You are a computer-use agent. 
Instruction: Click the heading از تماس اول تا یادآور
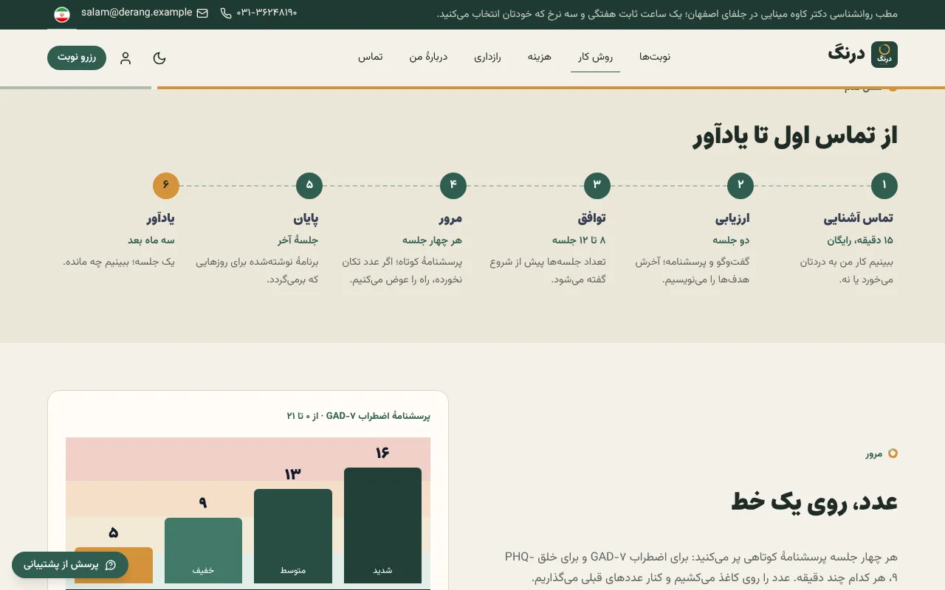(795, 136)
